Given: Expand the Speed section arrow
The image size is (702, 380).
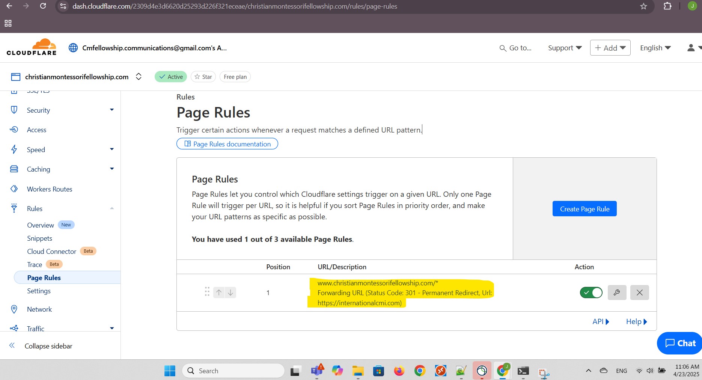Looking at the screenshot, I should [x=111, y=149].
